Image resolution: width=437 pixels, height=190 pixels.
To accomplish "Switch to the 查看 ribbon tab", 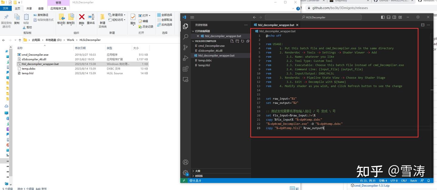I will click(41, 8).
